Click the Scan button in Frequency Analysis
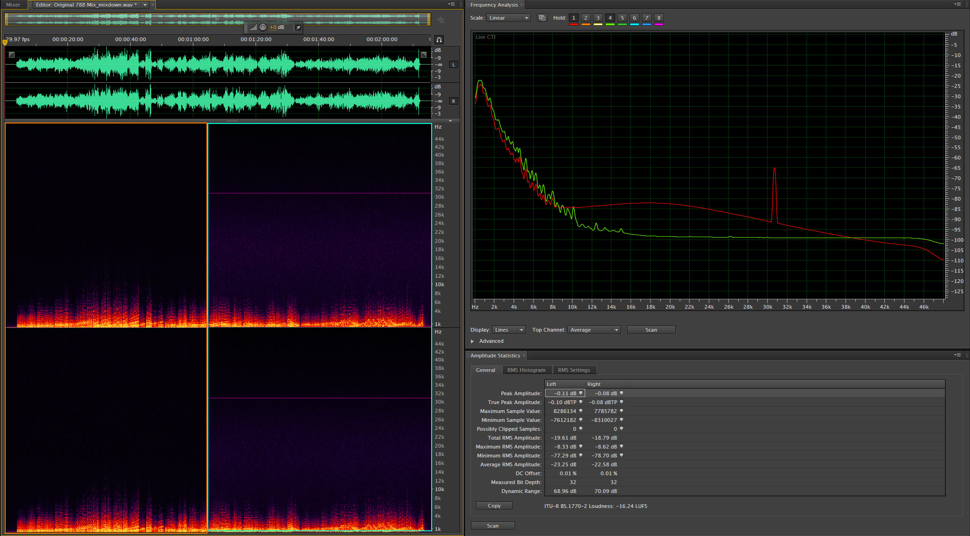The width and height of the screenshot is (970, 536). (651, 330)
